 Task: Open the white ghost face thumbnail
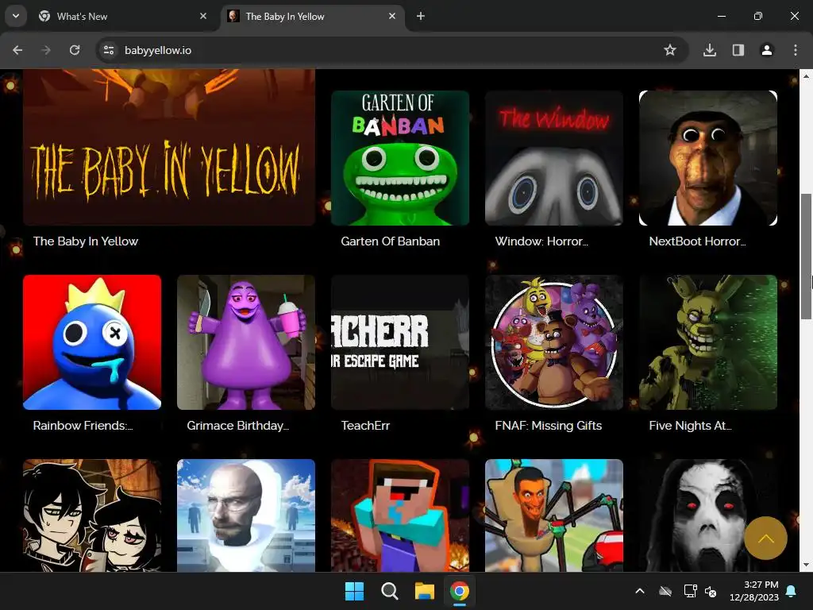[x=708, y=515]
